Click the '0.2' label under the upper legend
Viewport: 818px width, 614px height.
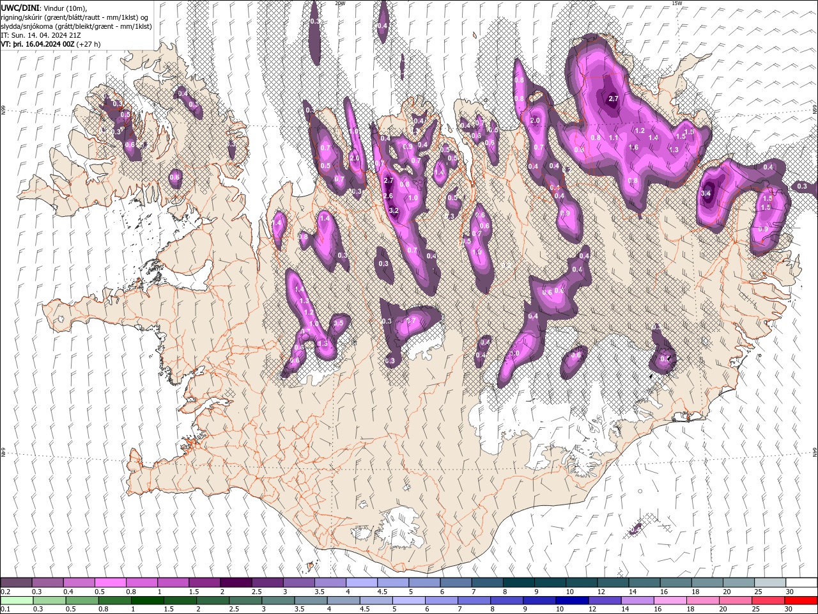5,592
